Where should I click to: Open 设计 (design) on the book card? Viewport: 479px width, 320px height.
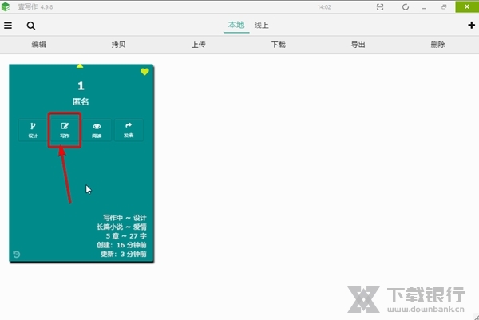[x=34, y=130]
